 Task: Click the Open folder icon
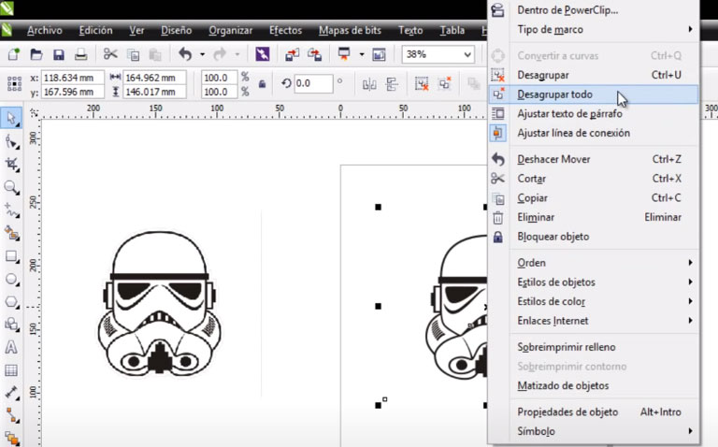coord(36,54)
